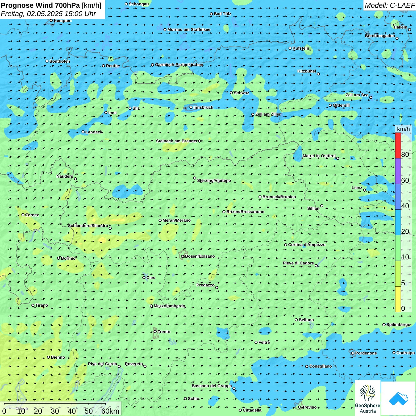The width and height of the screenshot is (416, 416).
Task: Click the Kufstein city label
Action: coord(301,48)
